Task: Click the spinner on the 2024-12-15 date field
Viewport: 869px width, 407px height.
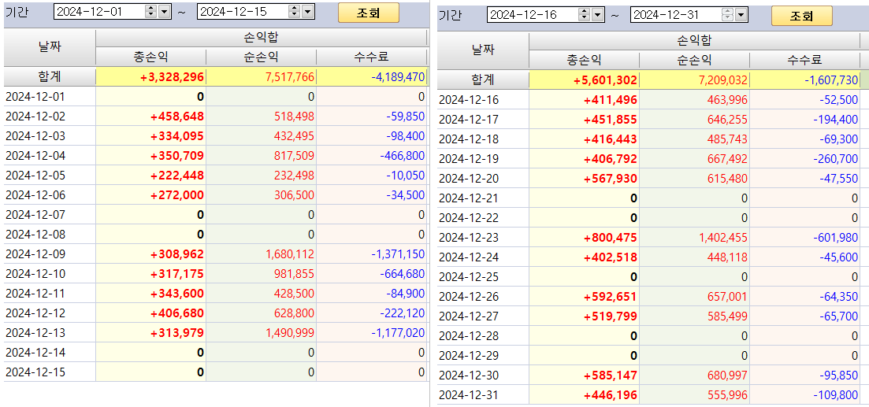Action: coord(295,12)
